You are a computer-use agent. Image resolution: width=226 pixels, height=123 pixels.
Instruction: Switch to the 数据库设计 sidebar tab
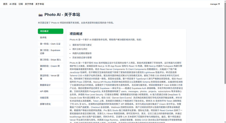click(51, 85)
